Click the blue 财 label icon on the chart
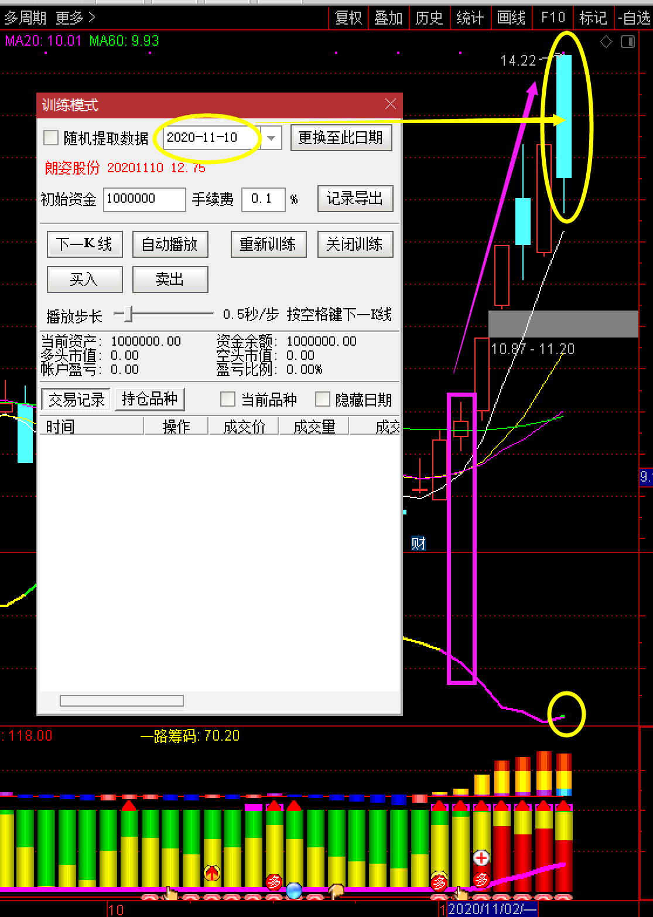This screenshot has width=653, height=917. 420,543
